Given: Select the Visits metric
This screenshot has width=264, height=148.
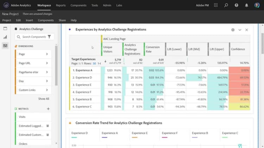Looking at the screenshot, I should (33, 117).
